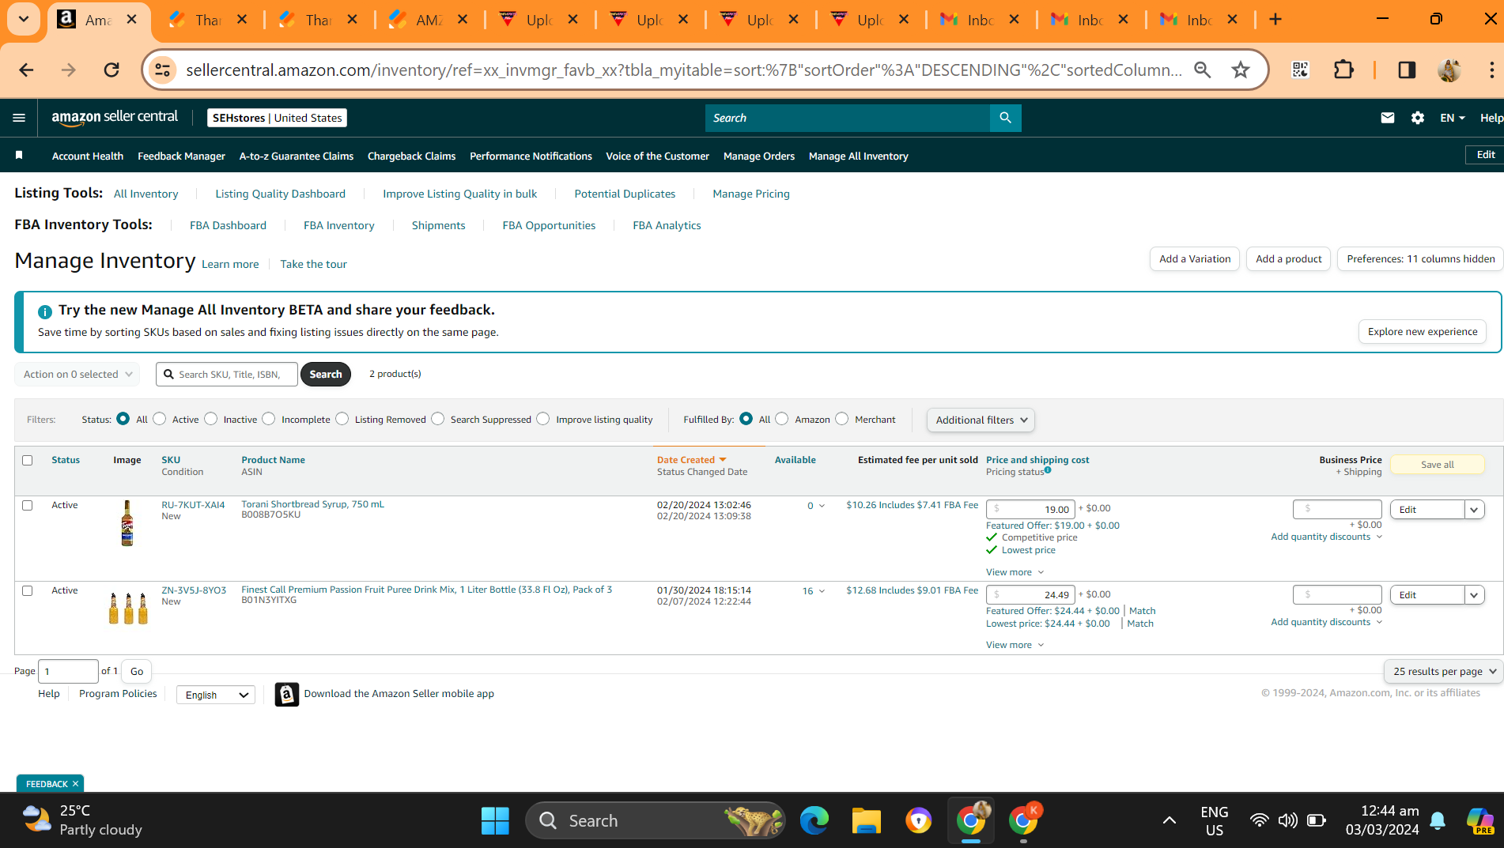Open Account Health in the nav bar
1504x848 pixels.
[x=88, y=156]
